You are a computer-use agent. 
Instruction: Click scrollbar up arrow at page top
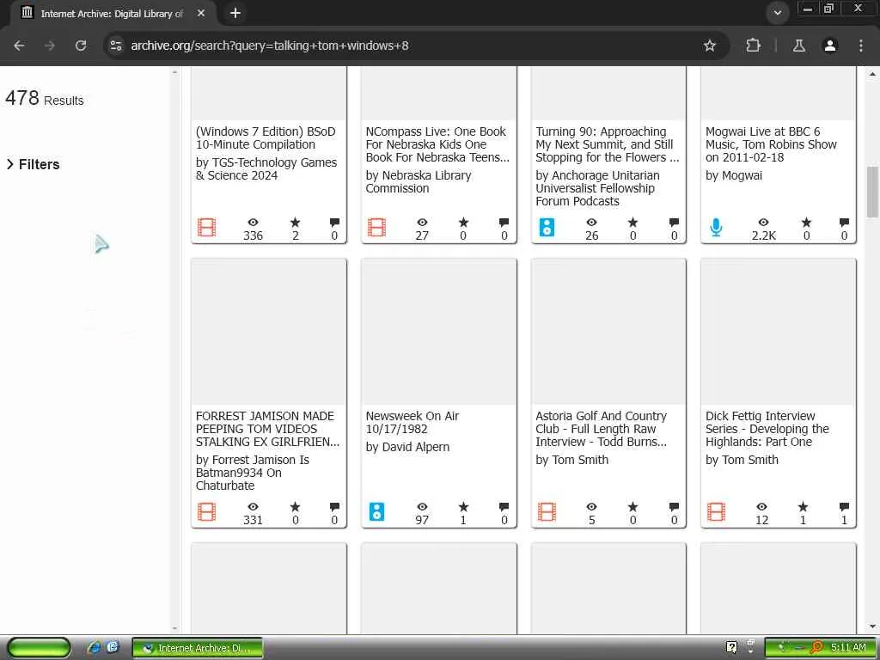(x=872, y=74)
